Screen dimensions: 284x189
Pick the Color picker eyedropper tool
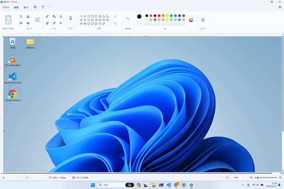[54, 23]
